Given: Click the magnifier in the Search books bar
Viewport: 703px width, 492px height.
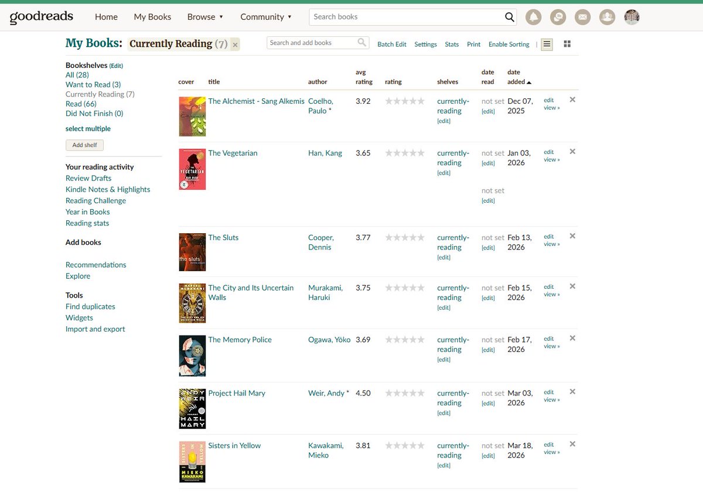Looking at the screenshot, I should click(510, 17).
